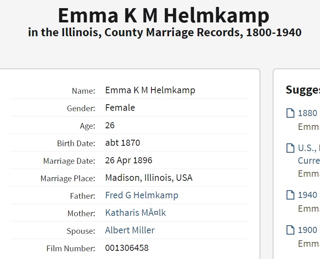320x259 pixels.
Task: Click the document icon beside the 1940 record
Action: [290, 195]
